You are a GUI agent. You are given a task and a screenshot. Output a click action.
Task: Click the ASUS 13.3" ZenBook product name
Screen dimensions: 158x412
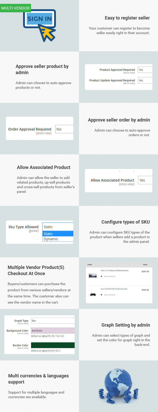114,270
